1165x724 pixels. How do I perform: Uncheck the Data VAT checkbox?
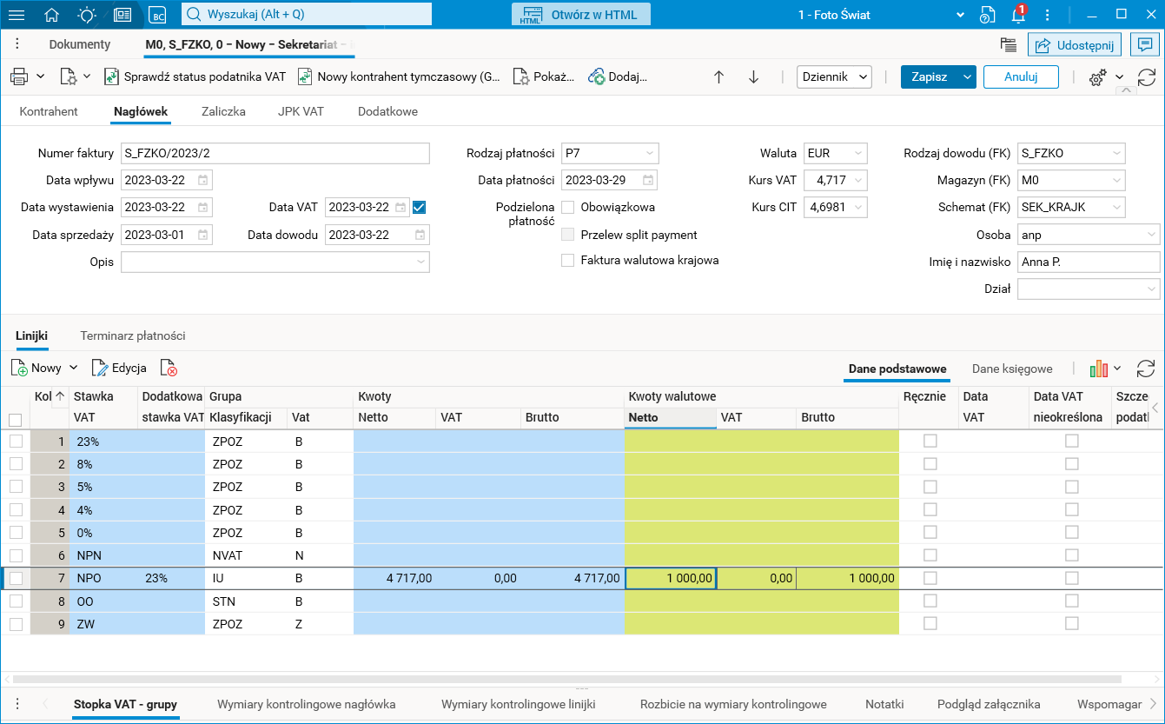(420, 208)
